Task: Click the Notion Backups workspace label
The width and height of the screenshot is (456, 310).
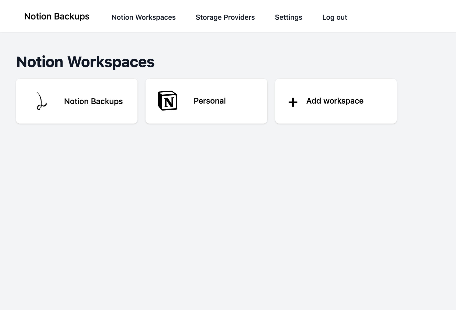Action: pos(93,101)
